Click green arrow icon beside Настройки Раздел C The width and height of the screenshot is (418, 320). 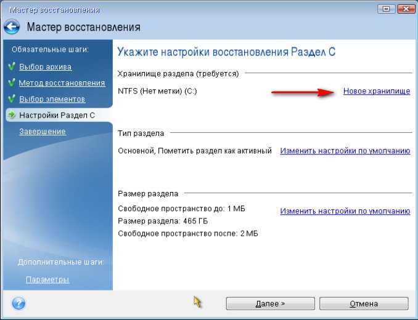pos(12,115)
